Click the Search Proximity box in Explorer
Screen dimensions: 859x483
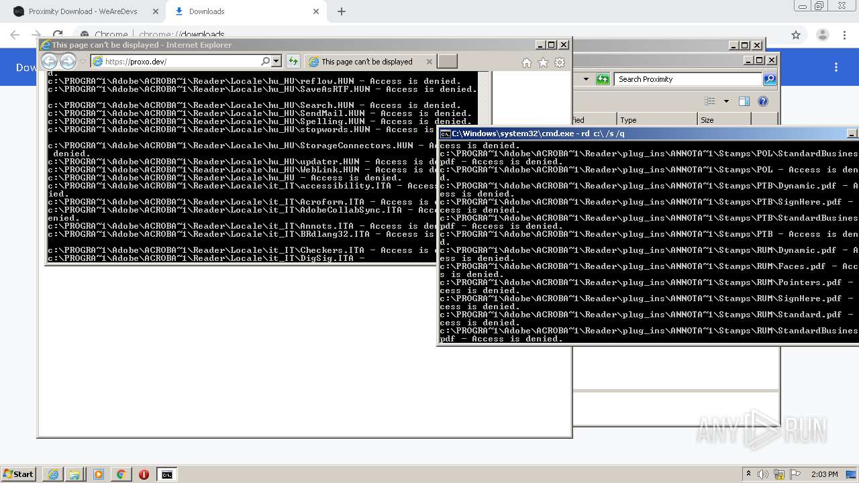(688, 79)
